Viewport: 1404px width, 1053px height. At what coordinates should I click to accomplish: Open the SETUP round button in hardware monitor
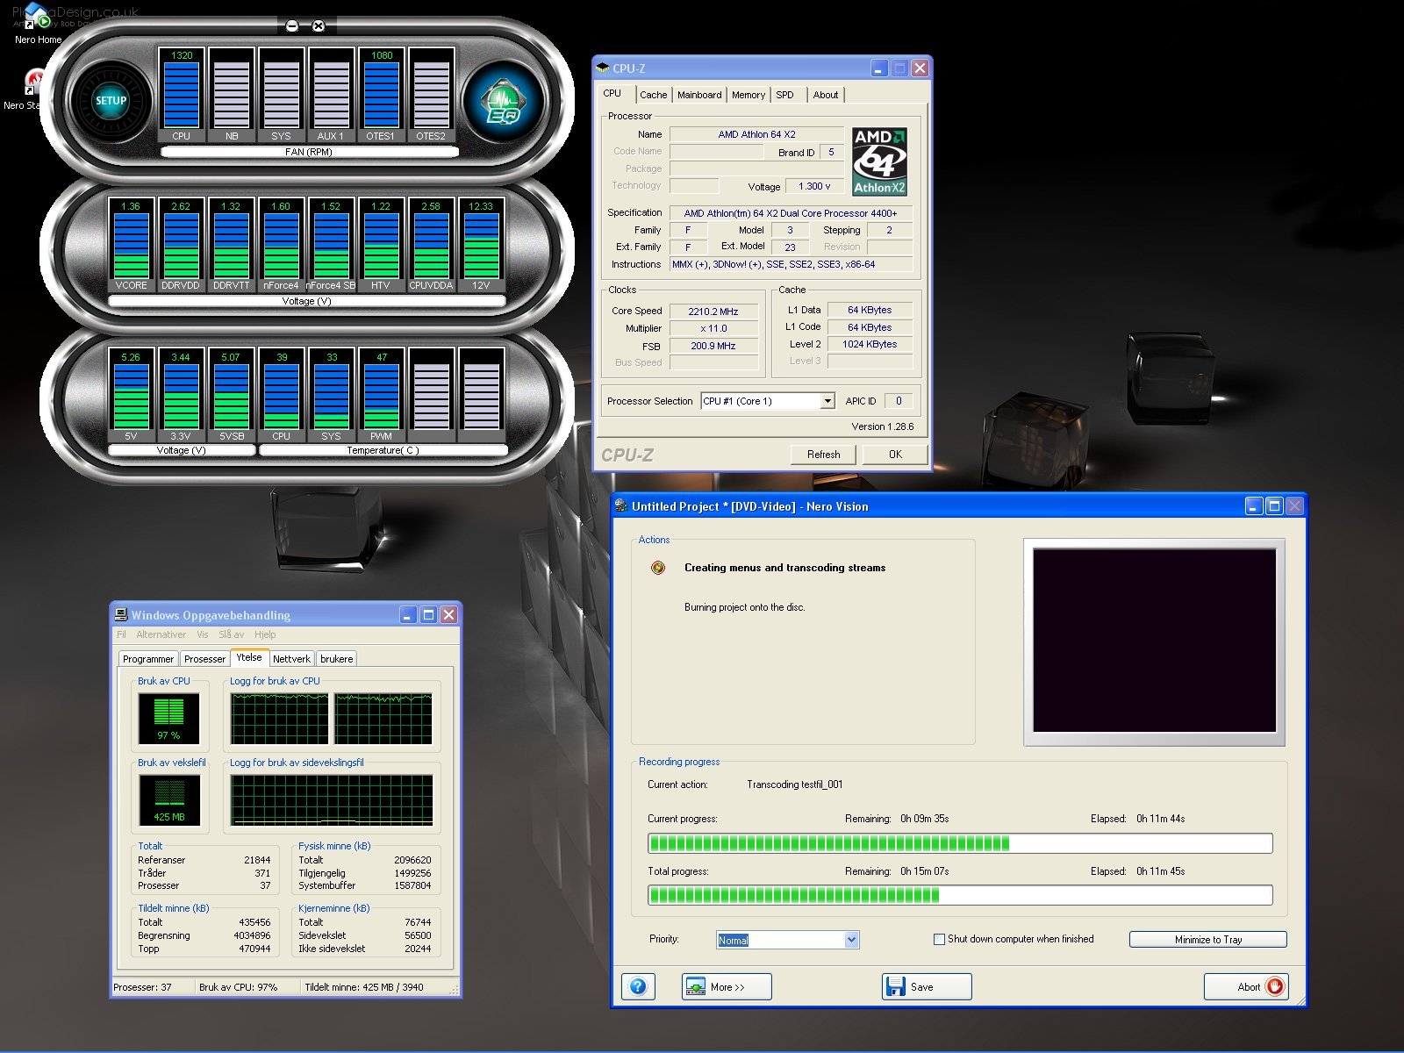coord(111,101)
